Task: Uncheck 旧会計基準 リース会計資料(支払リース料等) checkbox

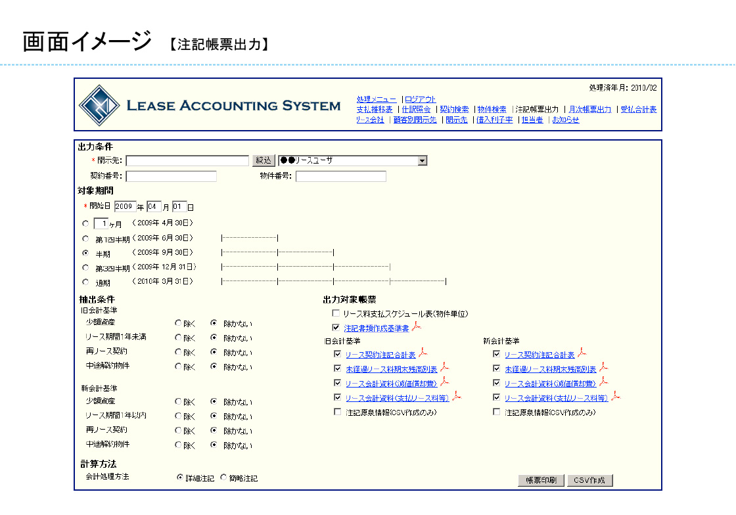Action: (x=338, y=397)
